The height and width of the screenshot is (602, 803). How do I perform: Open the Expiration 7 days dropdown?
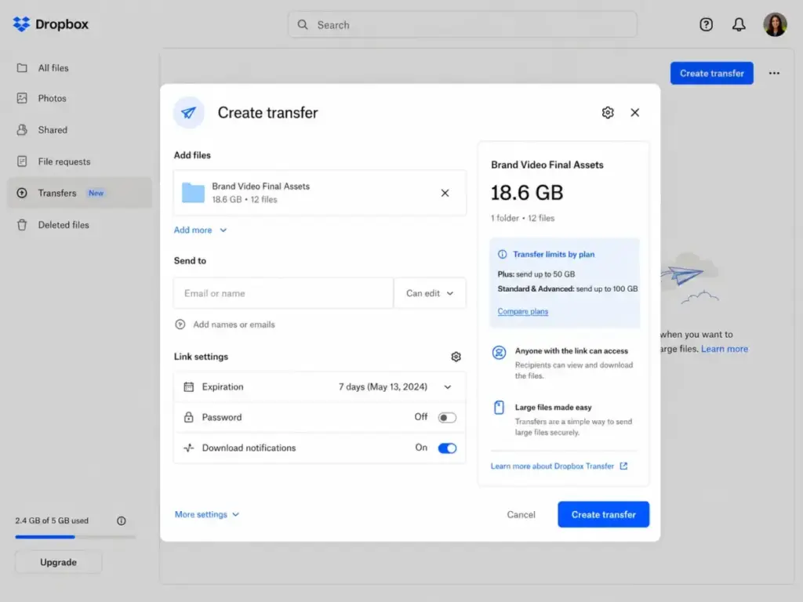[395, 386]
